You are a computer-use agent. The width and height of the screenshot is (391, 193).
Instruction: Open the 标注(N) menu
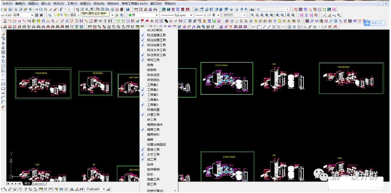pyautogui.click(x=99, y=4)
